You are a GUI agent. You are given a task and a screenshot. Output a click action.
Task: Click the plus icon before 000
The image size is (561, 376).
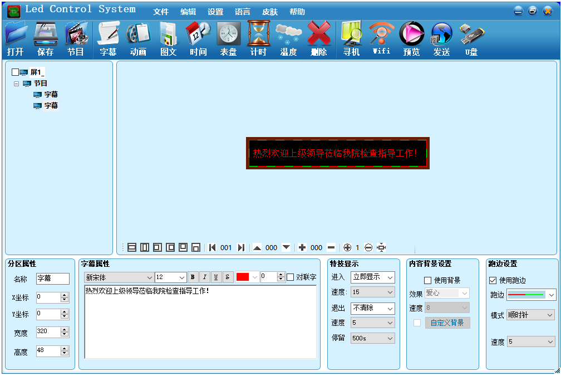pyautogui.click(x=302, y=247)
